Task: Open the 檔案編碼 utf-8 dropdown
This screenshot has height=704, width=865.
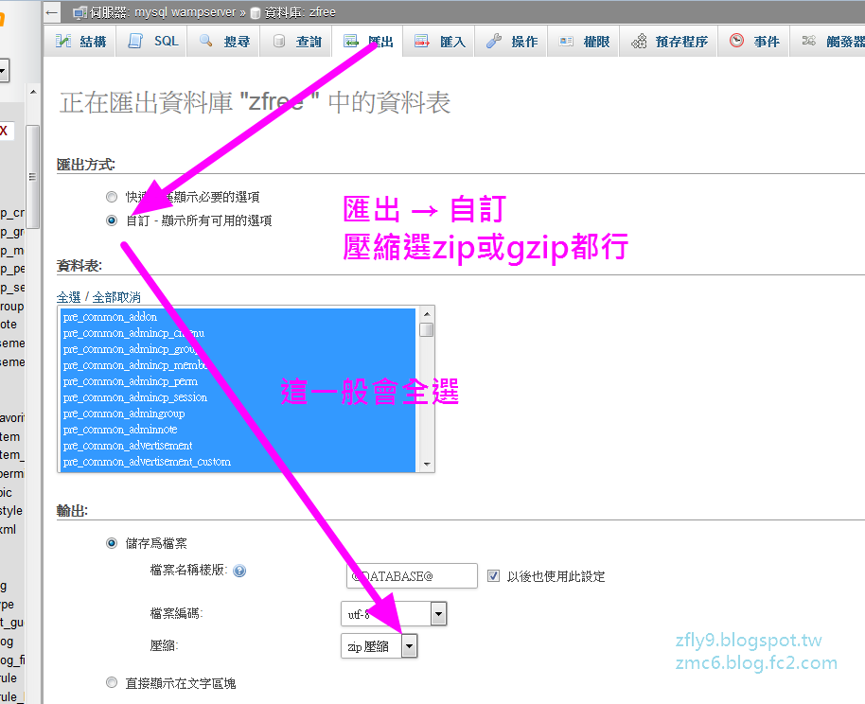Action: tap(394, 613)
